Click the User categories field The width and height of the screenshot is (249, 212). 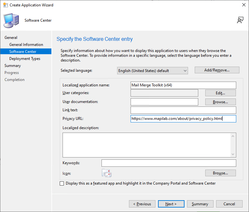tap(164, 93)
